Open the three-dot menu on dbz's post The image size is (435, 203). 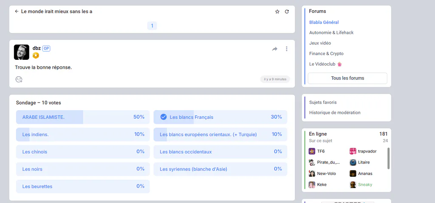[x=287, y=49]
